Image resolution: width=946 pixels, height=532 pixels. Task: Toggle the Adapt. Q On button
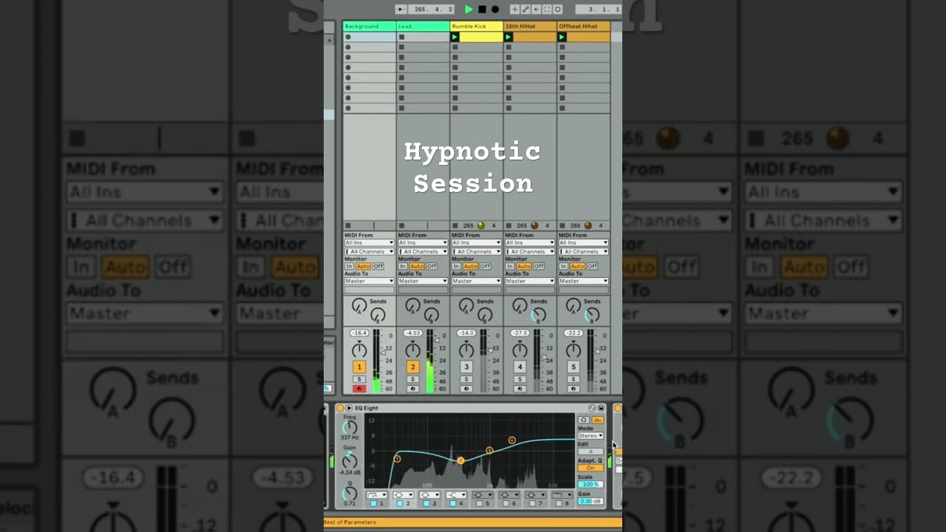coord(591,468)
